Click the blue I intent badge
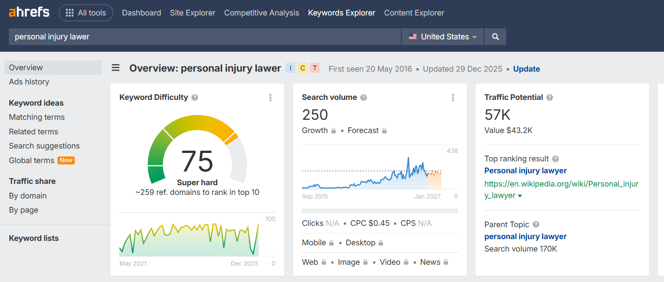The image size is (664, 282). click(290, 68)
